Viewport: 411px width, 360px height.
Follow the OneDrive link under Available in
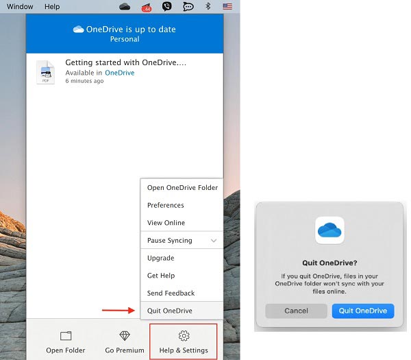(x=119, y=73)
